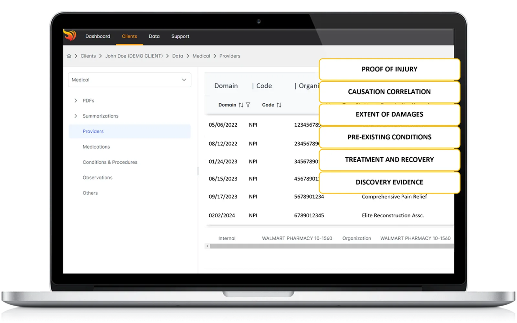The height and width of the screenshot is (323, 517).
Task: Click the Providers breadcrumb item
Action: [x=230, y=56]
